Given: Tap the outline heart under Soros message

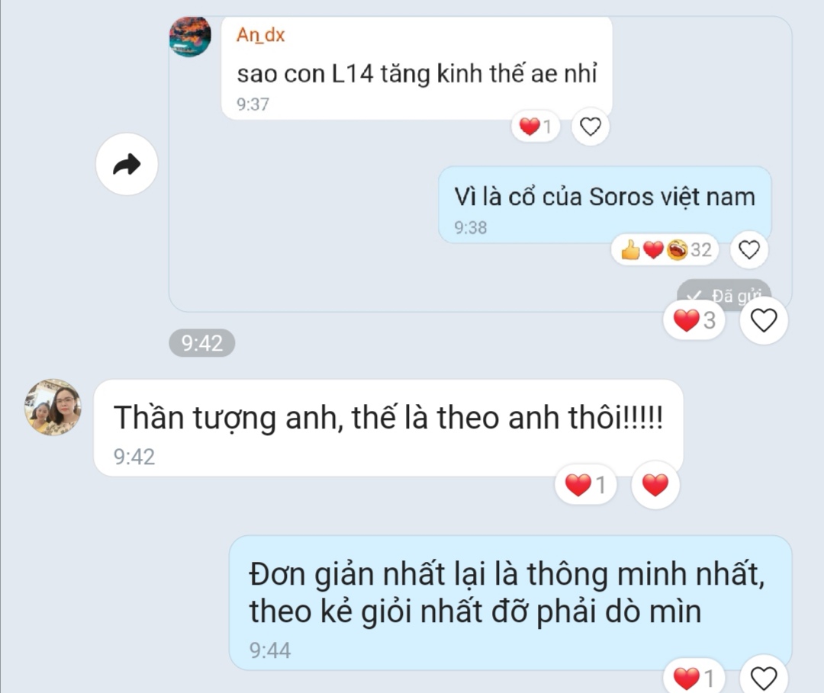Looking at the screenshot, I should click(x=749, y=250).
